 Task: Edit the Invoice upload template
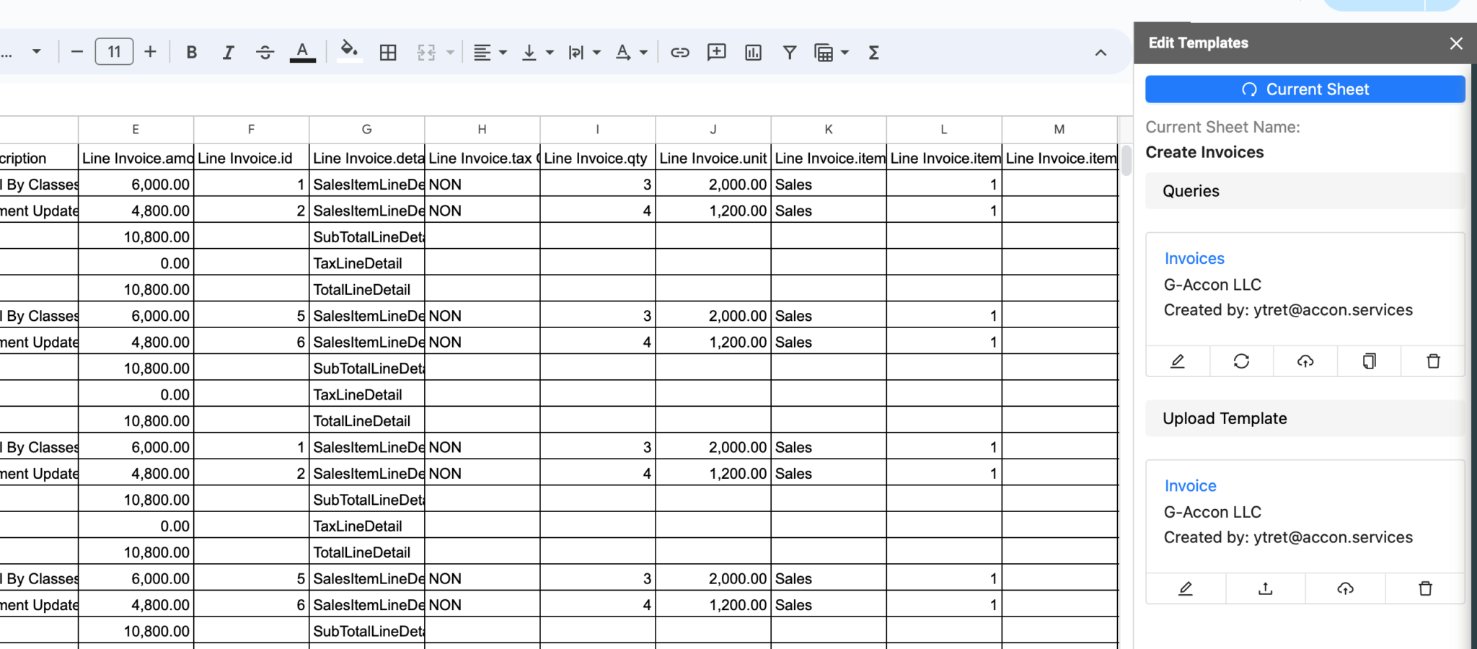1186,588
